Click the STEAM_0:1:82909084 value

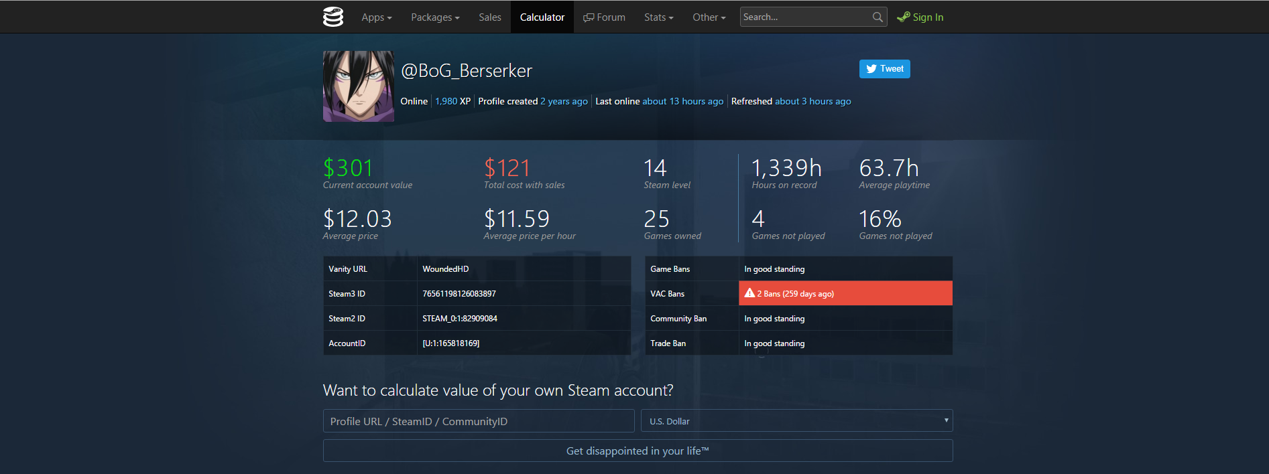[460, 319]
